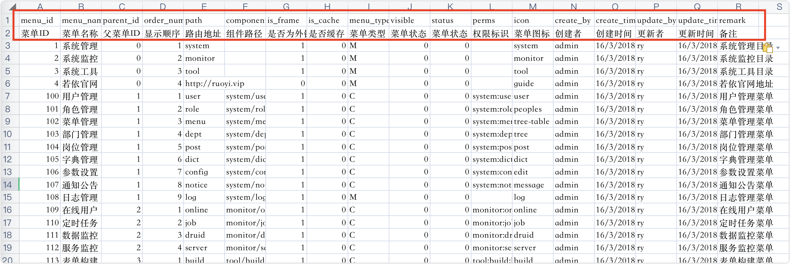Click the 在线用户 name cell
The image size is (790, 264).
[x=81, y=210]
